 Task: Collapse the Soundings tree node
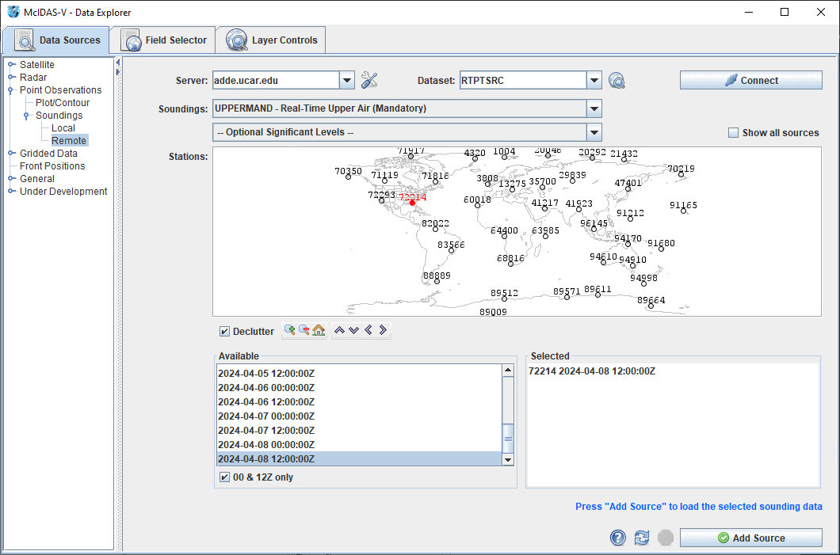coord(26,115)
